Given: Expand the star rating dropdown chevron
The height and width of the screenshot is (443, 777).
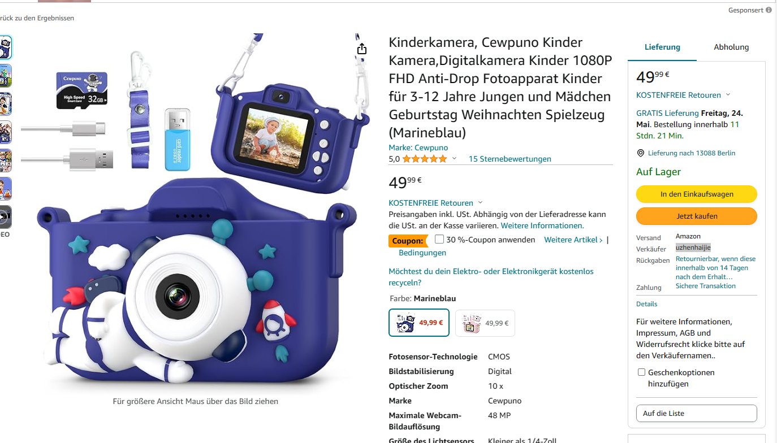Looking at the screenshot, I should pyautogui.click(x=454, y=159).
